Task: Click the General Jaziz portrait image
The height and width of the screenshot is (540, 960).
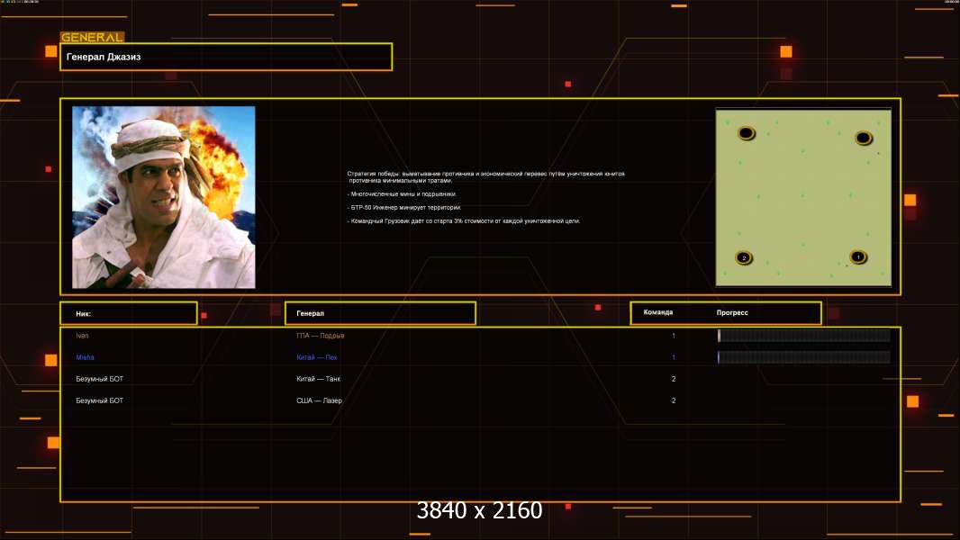Action: point(164,197)
